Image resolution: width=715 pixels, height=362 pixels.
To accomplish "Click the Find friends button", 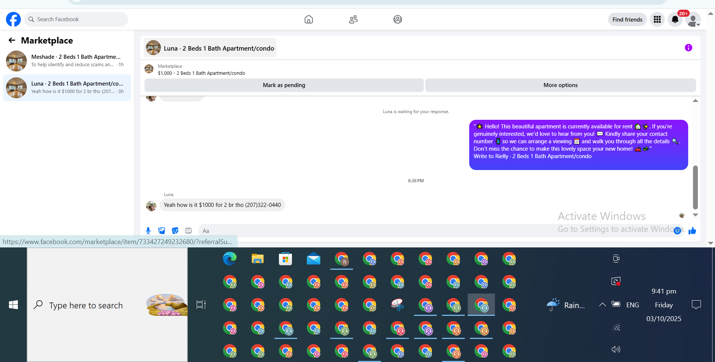I will point(627,20).
